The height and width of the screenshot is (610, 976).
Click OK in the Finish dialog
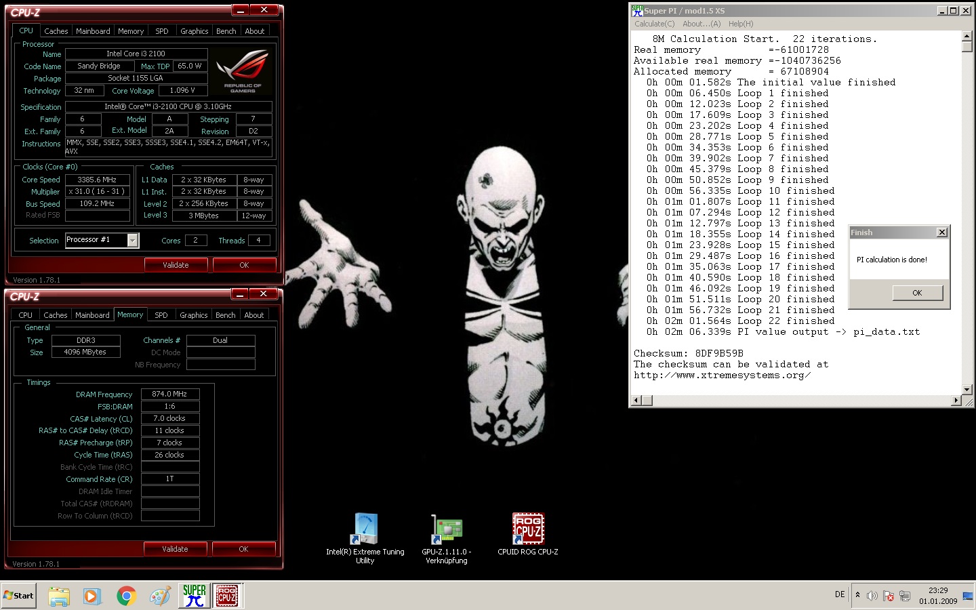pyautogui.click(x=917, y=293)
